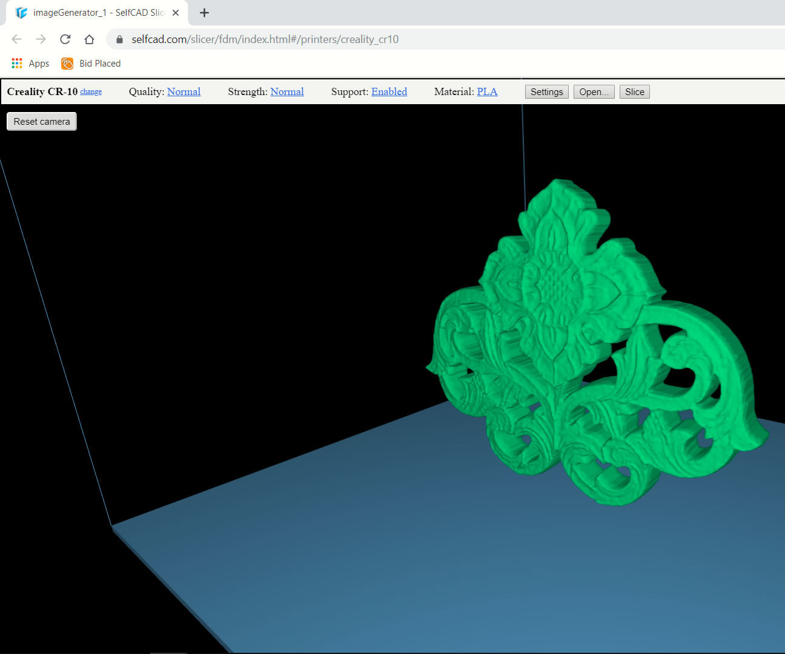Click Reset camera to restore the view

41,121
